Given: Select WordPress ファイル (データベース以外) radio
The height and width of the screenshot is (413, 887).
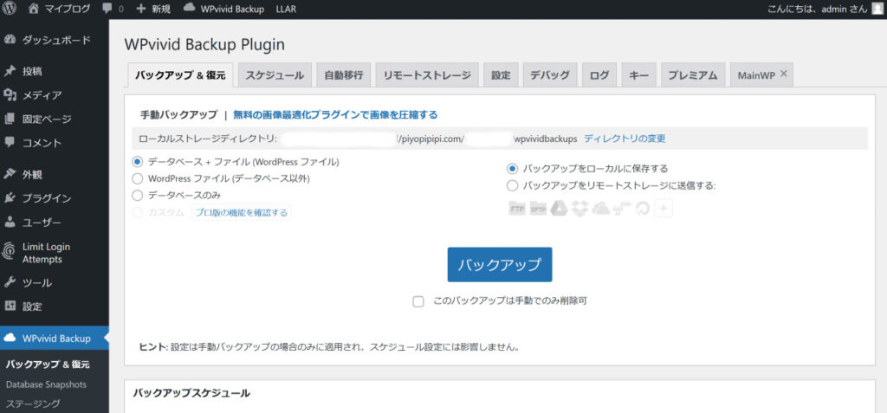Looking at the screenshot, I should point(137,178).
